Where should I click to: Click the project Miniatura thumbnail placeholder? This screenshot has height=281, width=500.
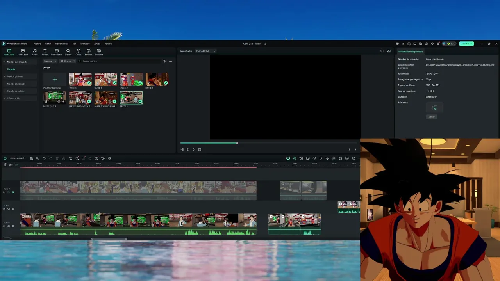coord(434,108)
